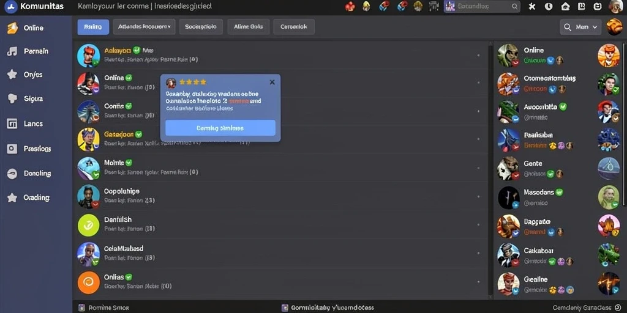The height and width of the screenshot is (313, 627).
Task: Click the Donoling sidebar icon
Action: click(12, 174)
